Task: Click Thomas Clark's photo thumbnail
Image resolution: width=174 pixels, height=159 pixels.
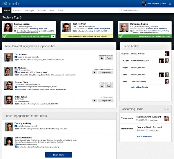Action: pos(8,86)
